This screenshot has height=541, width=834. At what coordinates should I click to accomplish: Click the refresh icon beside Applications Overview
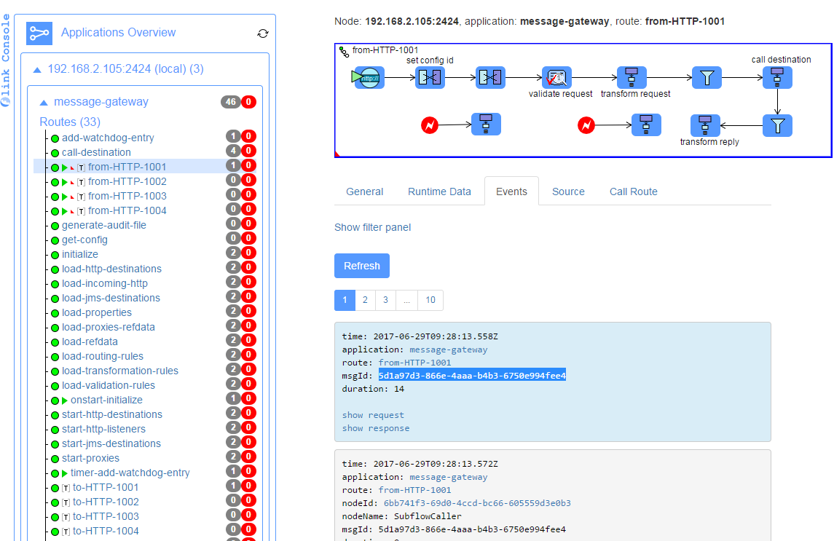click(x=263, y=33)
